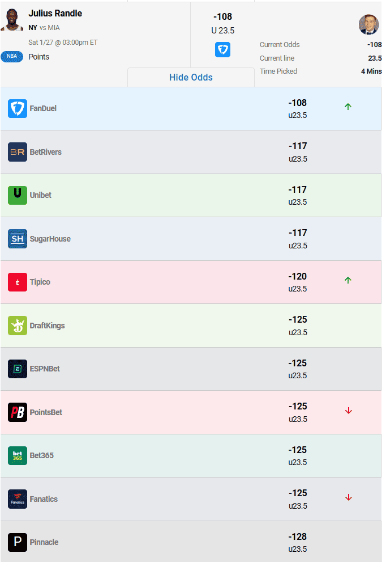Click the ESPNBet logo icon
Screen dimensions: 386x562
coord(18,369)
